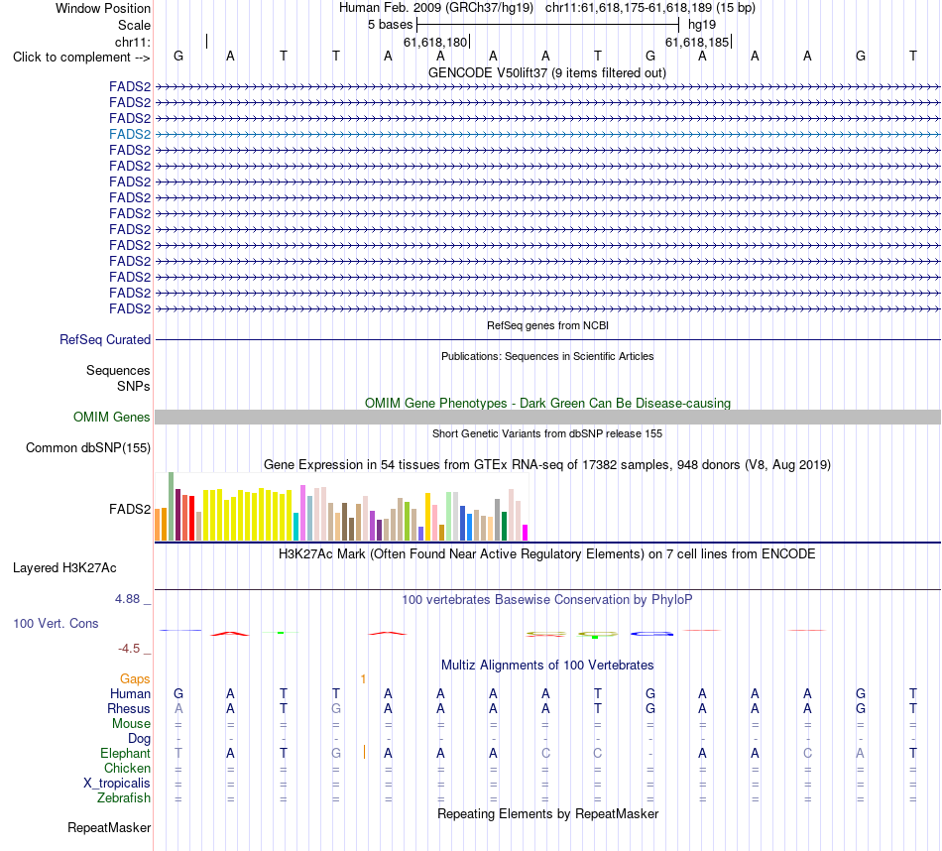Select the 'Human' alignment row label
Screen dimensions: 942x851
point(130,693)
